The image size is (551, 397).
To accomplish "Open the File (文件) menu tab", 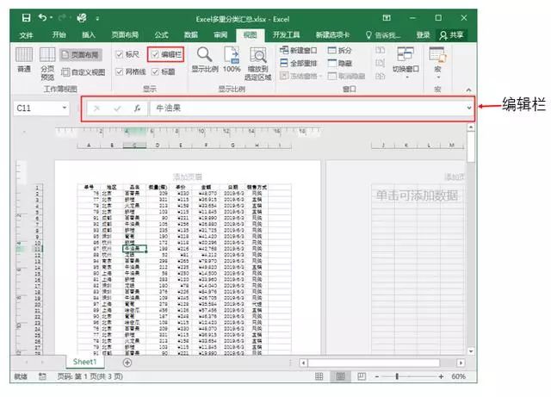I will click(x=26, y=34).
